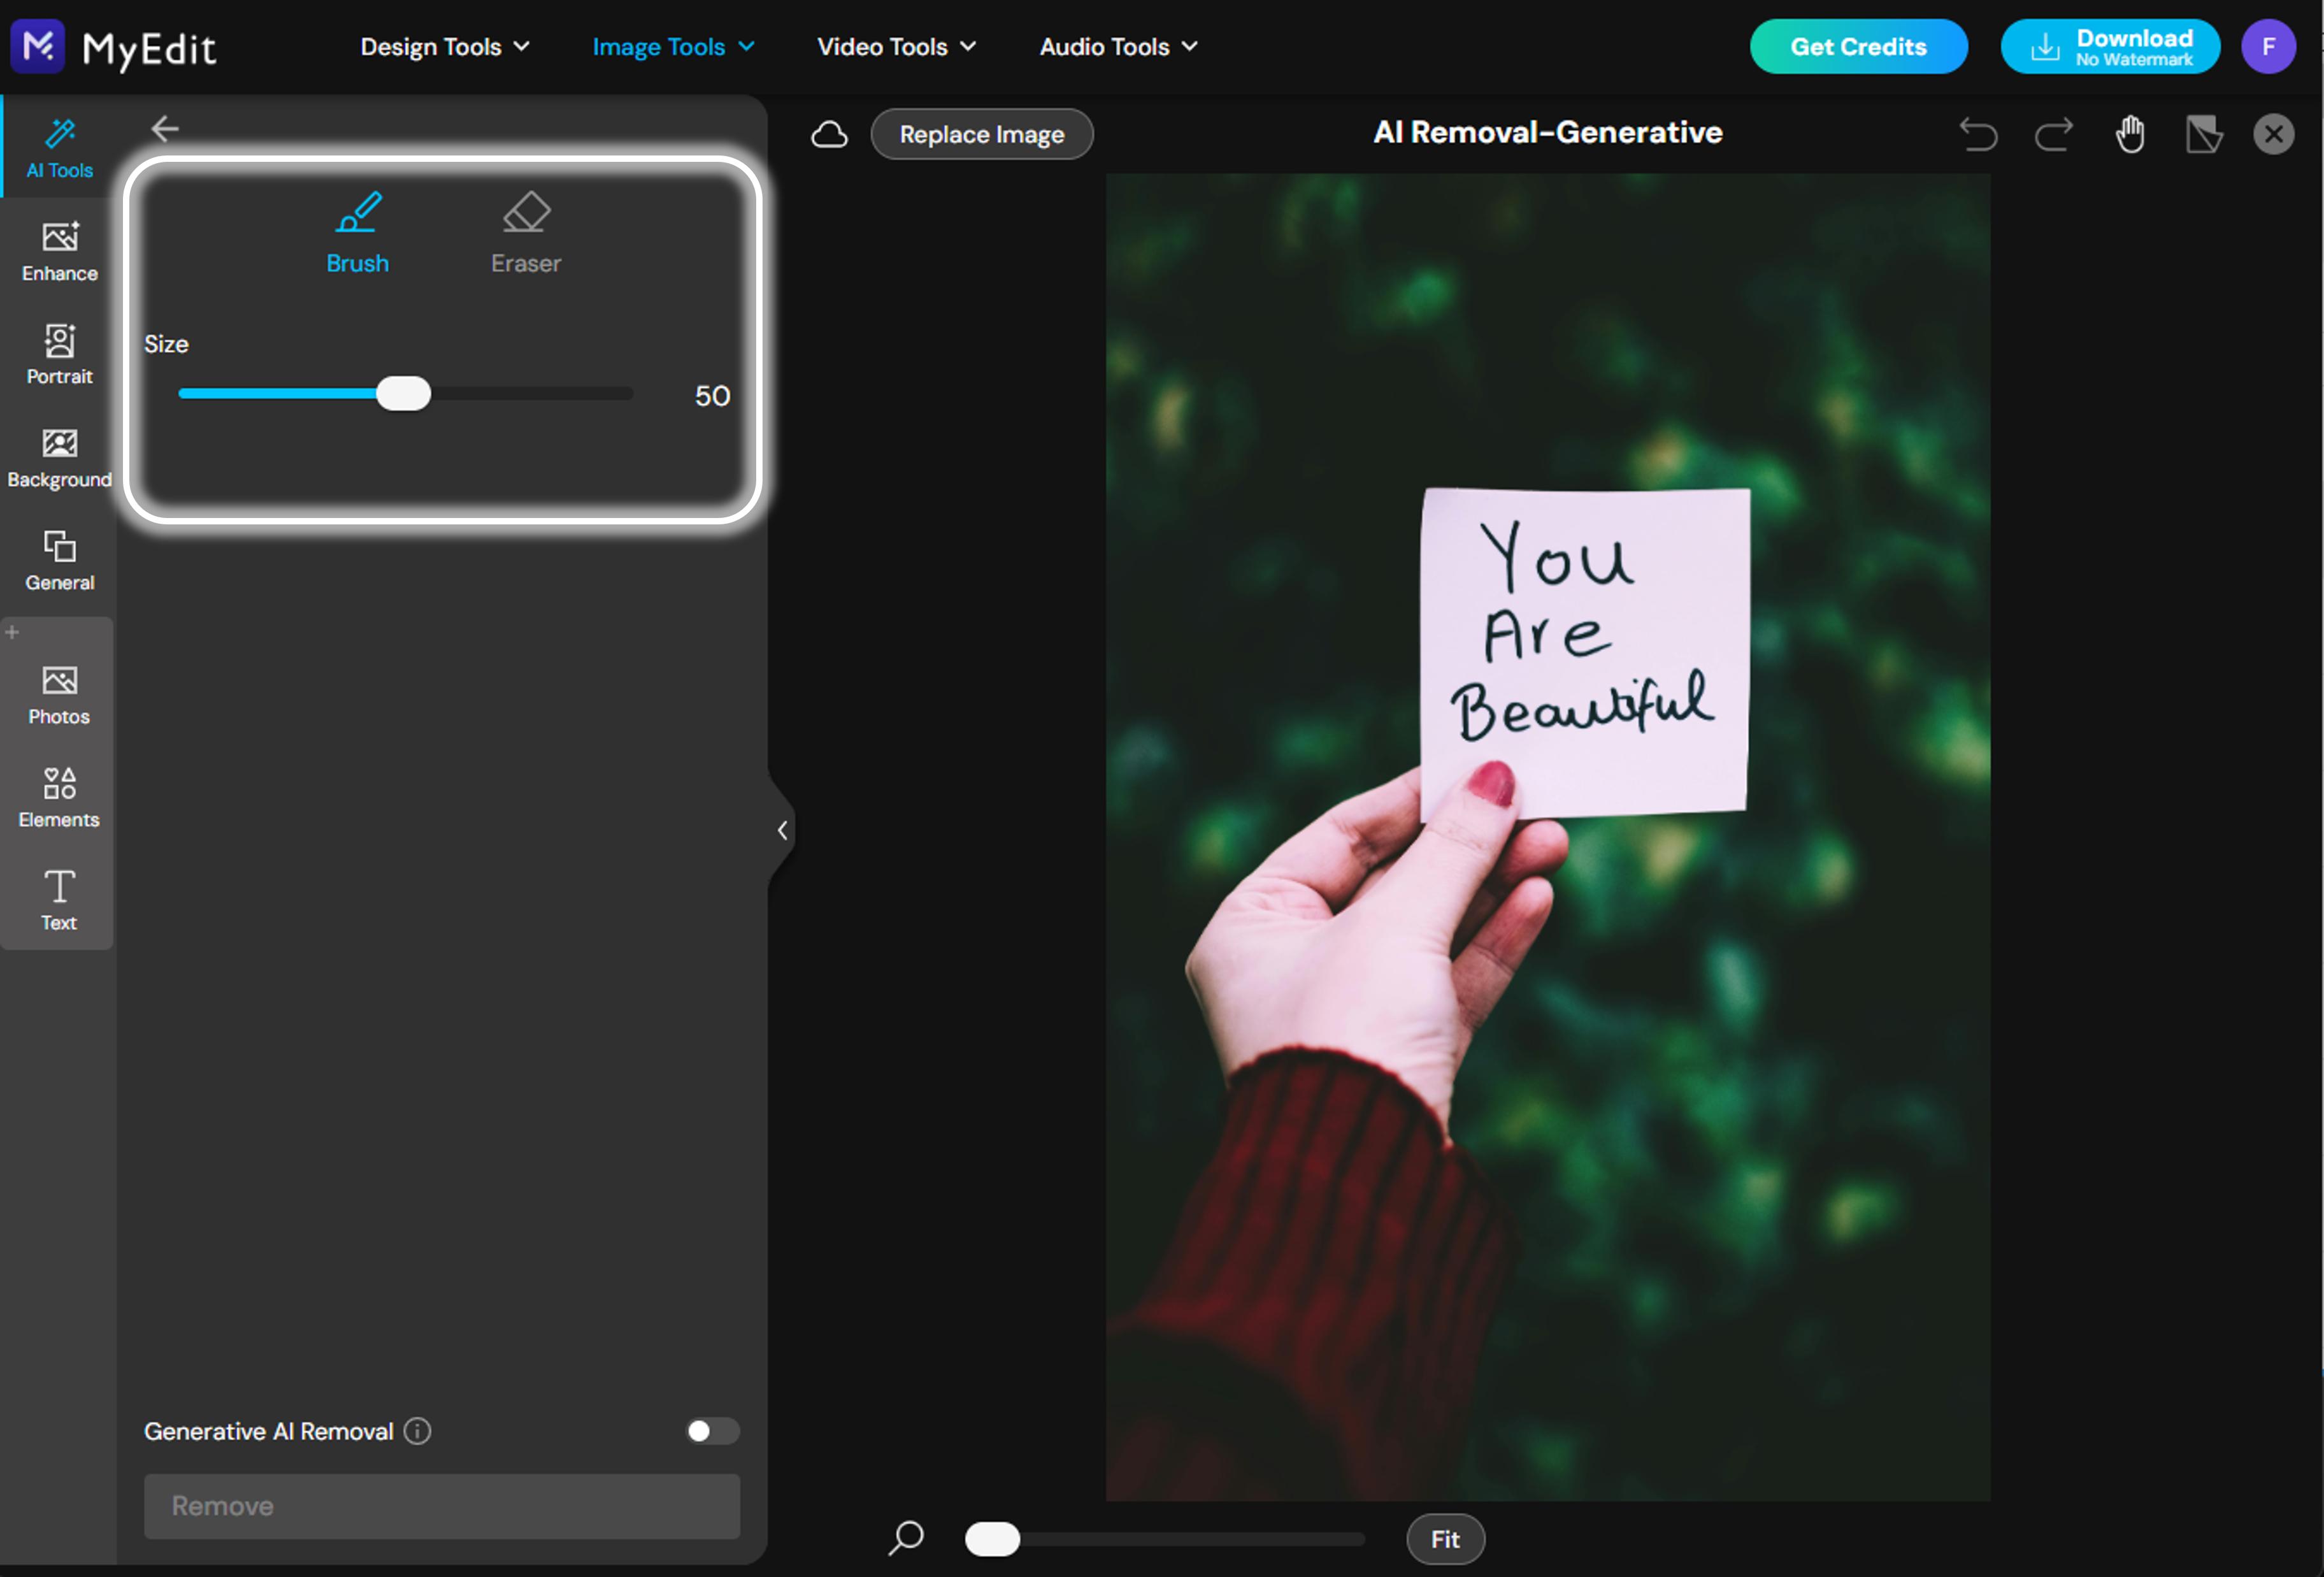Open the Design Tools menu
The image size is (2324, 1577).
pos(444,46)
